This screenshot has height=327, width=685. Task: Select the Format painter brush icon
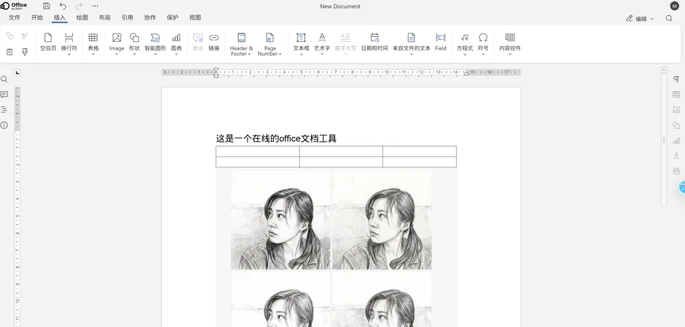pos(25,52)
